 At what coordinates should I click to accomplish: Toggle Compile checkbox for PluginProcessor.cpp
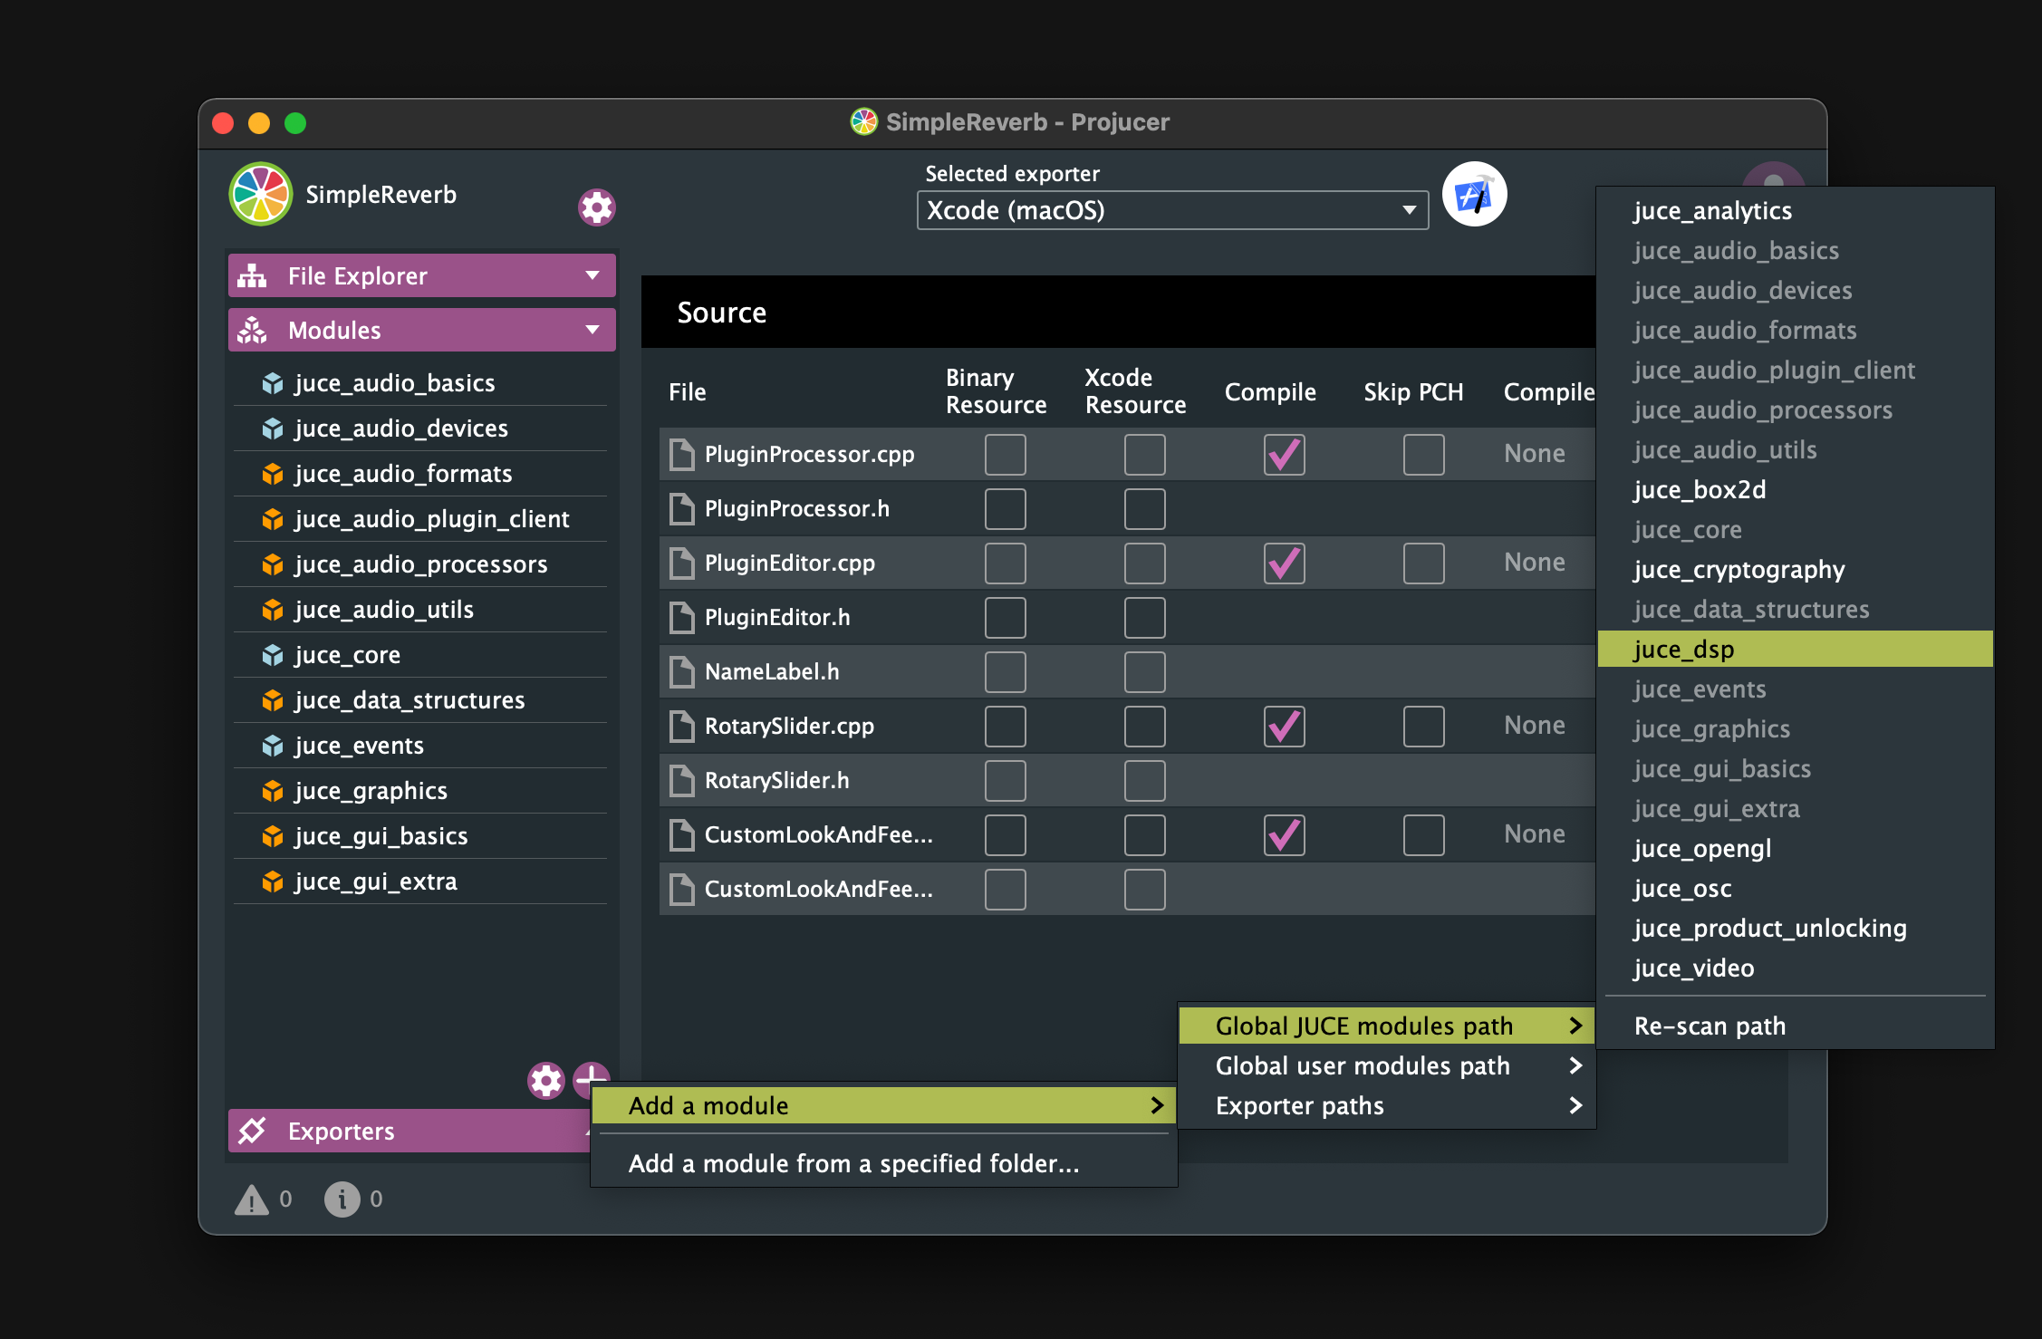pyautogui.click(x=1284, y=454)
